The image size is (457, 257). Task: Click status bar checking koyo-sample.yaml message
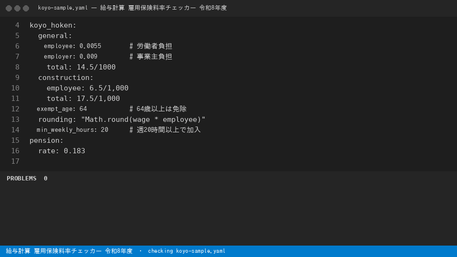click(x=187, y=251)
